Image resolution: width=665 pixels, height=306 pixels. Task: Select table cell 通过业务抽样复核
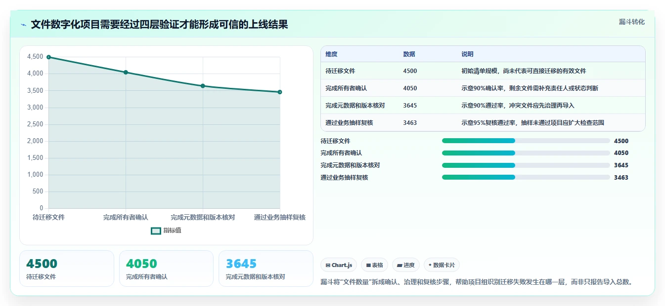click(x=349, y=123)
